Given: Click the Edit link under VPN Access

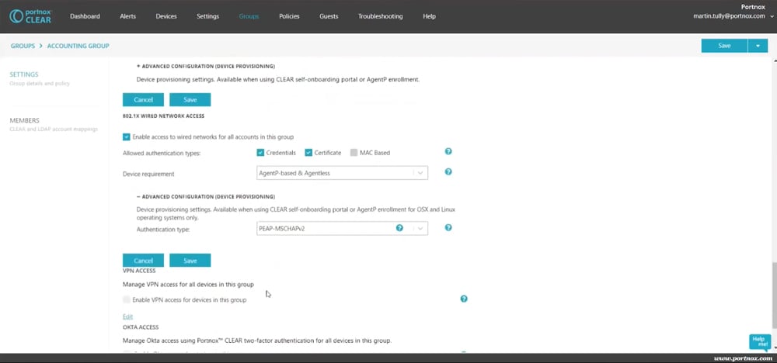Looking at the screenshot, I should click(x=127, y=316).
